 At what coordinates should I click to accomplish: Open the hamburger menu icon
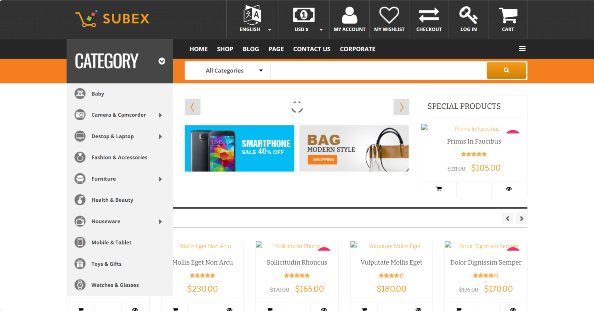(522, 49)
